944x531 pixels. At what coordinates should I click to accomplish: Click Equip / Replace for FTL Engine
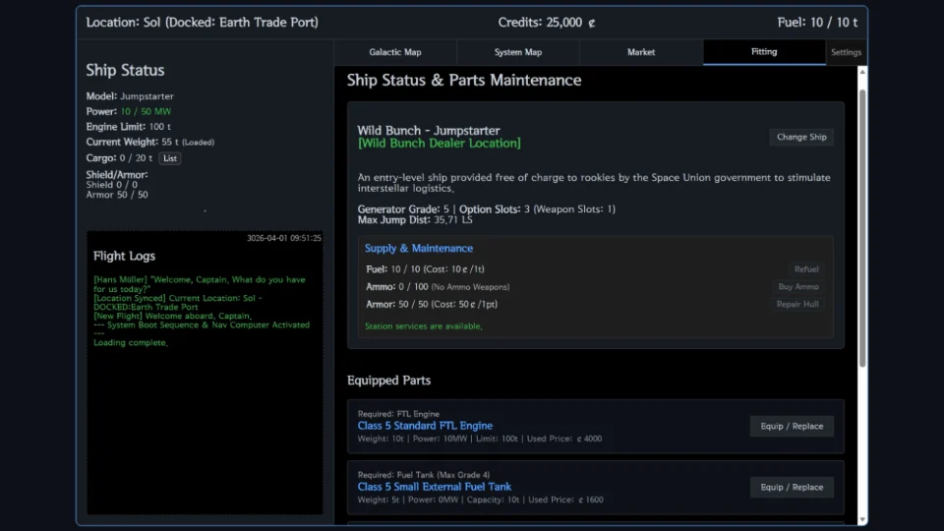(x=792, y=426)
